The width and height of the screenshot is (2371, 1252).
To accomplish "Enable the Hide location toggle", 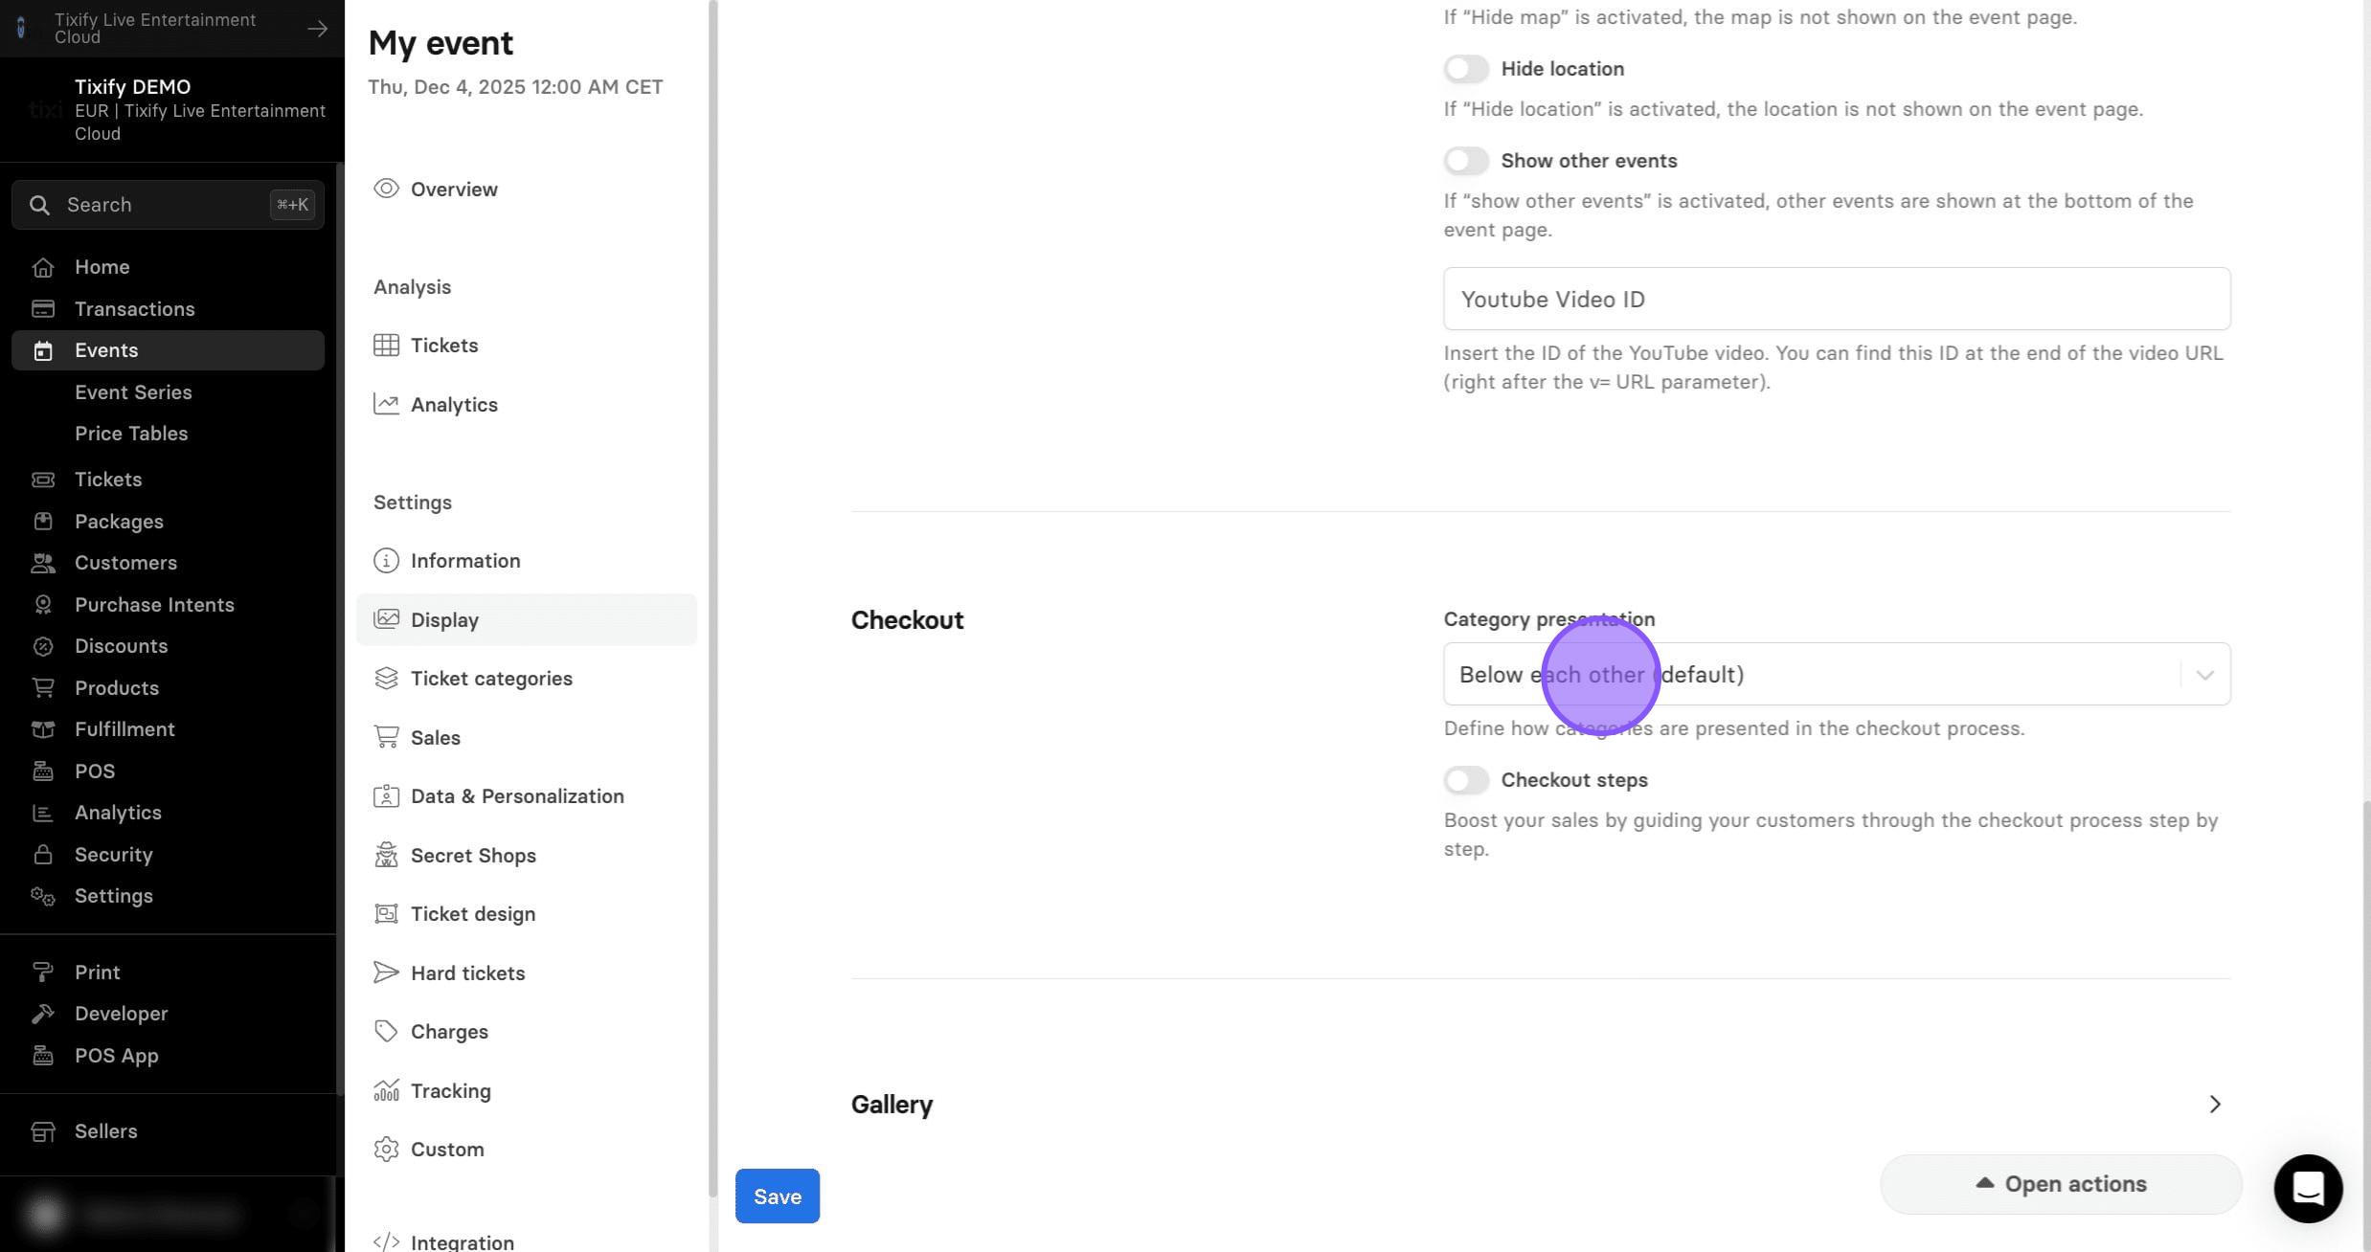I will pos(1466,69).
